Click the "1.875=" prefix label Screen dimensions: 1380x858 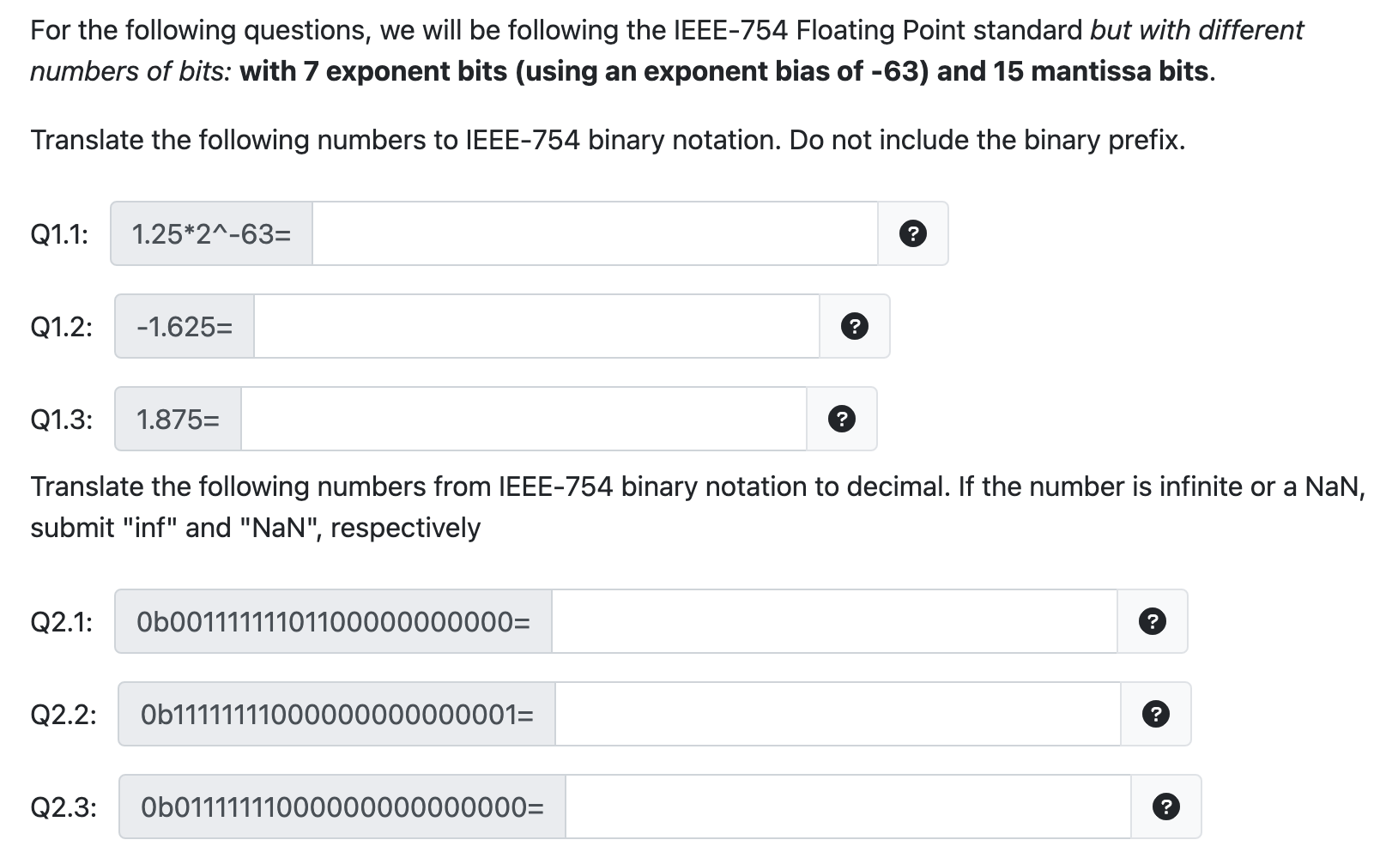[178, 419]
